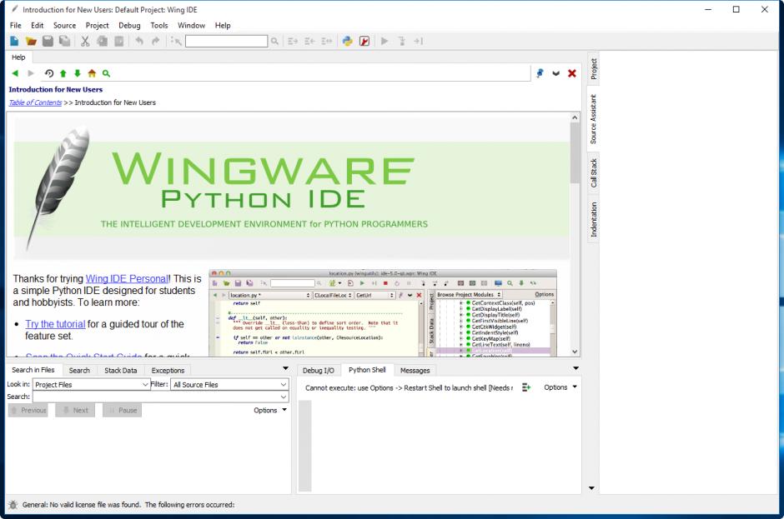Image resolution: width=784 pixels, height=519 pixels.
Task: Search help with the green magnifier icon
Action: coord(106,73)
